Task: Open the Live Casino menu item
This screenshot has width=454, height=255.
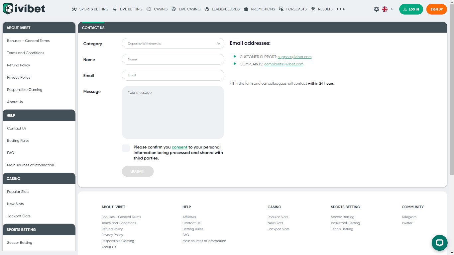Action: point(189,9)
